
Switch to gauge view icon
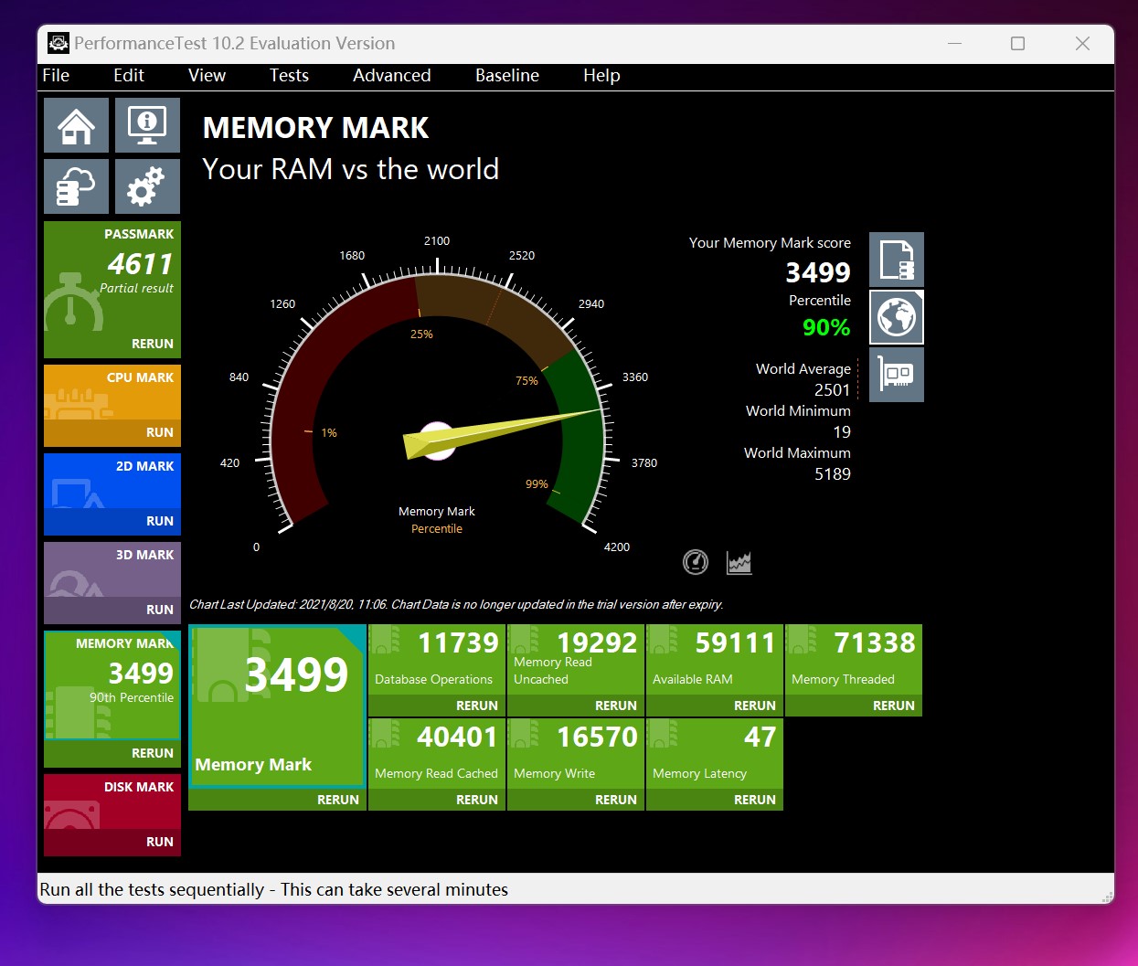pos(696,562)
